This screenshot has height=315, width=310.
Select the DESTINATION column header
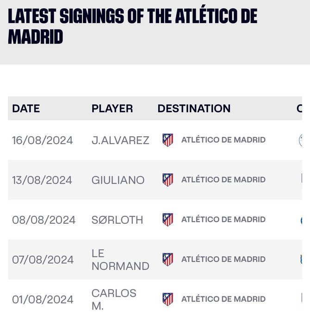(x=194, y=108)
